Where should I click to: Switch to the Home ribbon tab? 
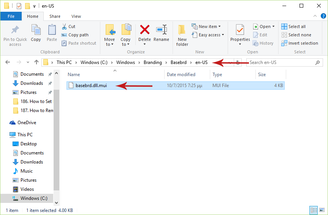[x=33, y=16]
